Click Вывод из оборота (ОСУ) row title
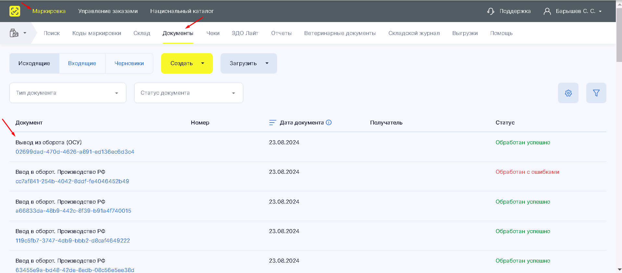Image resolution: width=622 pixels, height=273 pixels. point(48,142)
